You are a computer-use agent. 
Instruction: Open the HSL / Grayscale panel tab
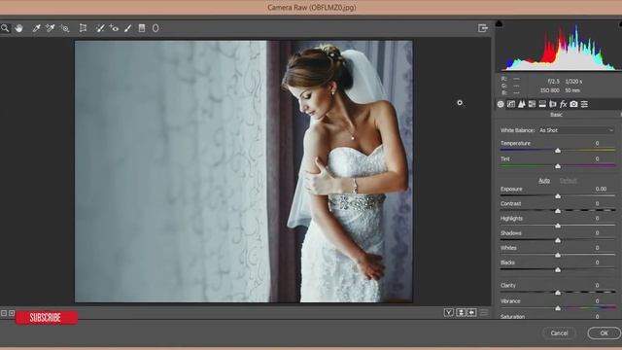[532, 104]
